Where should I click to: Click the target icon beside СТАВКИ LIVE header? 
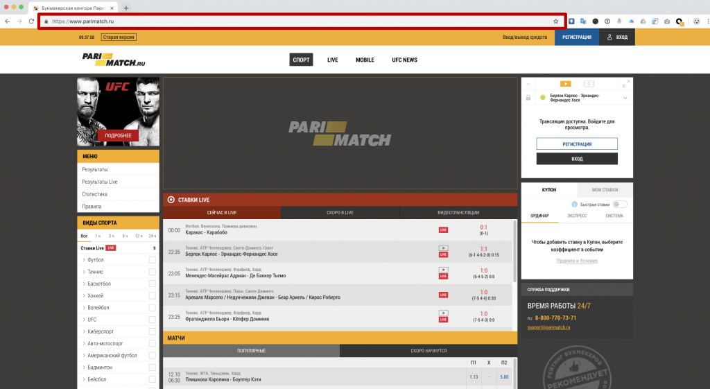(171, 200)
